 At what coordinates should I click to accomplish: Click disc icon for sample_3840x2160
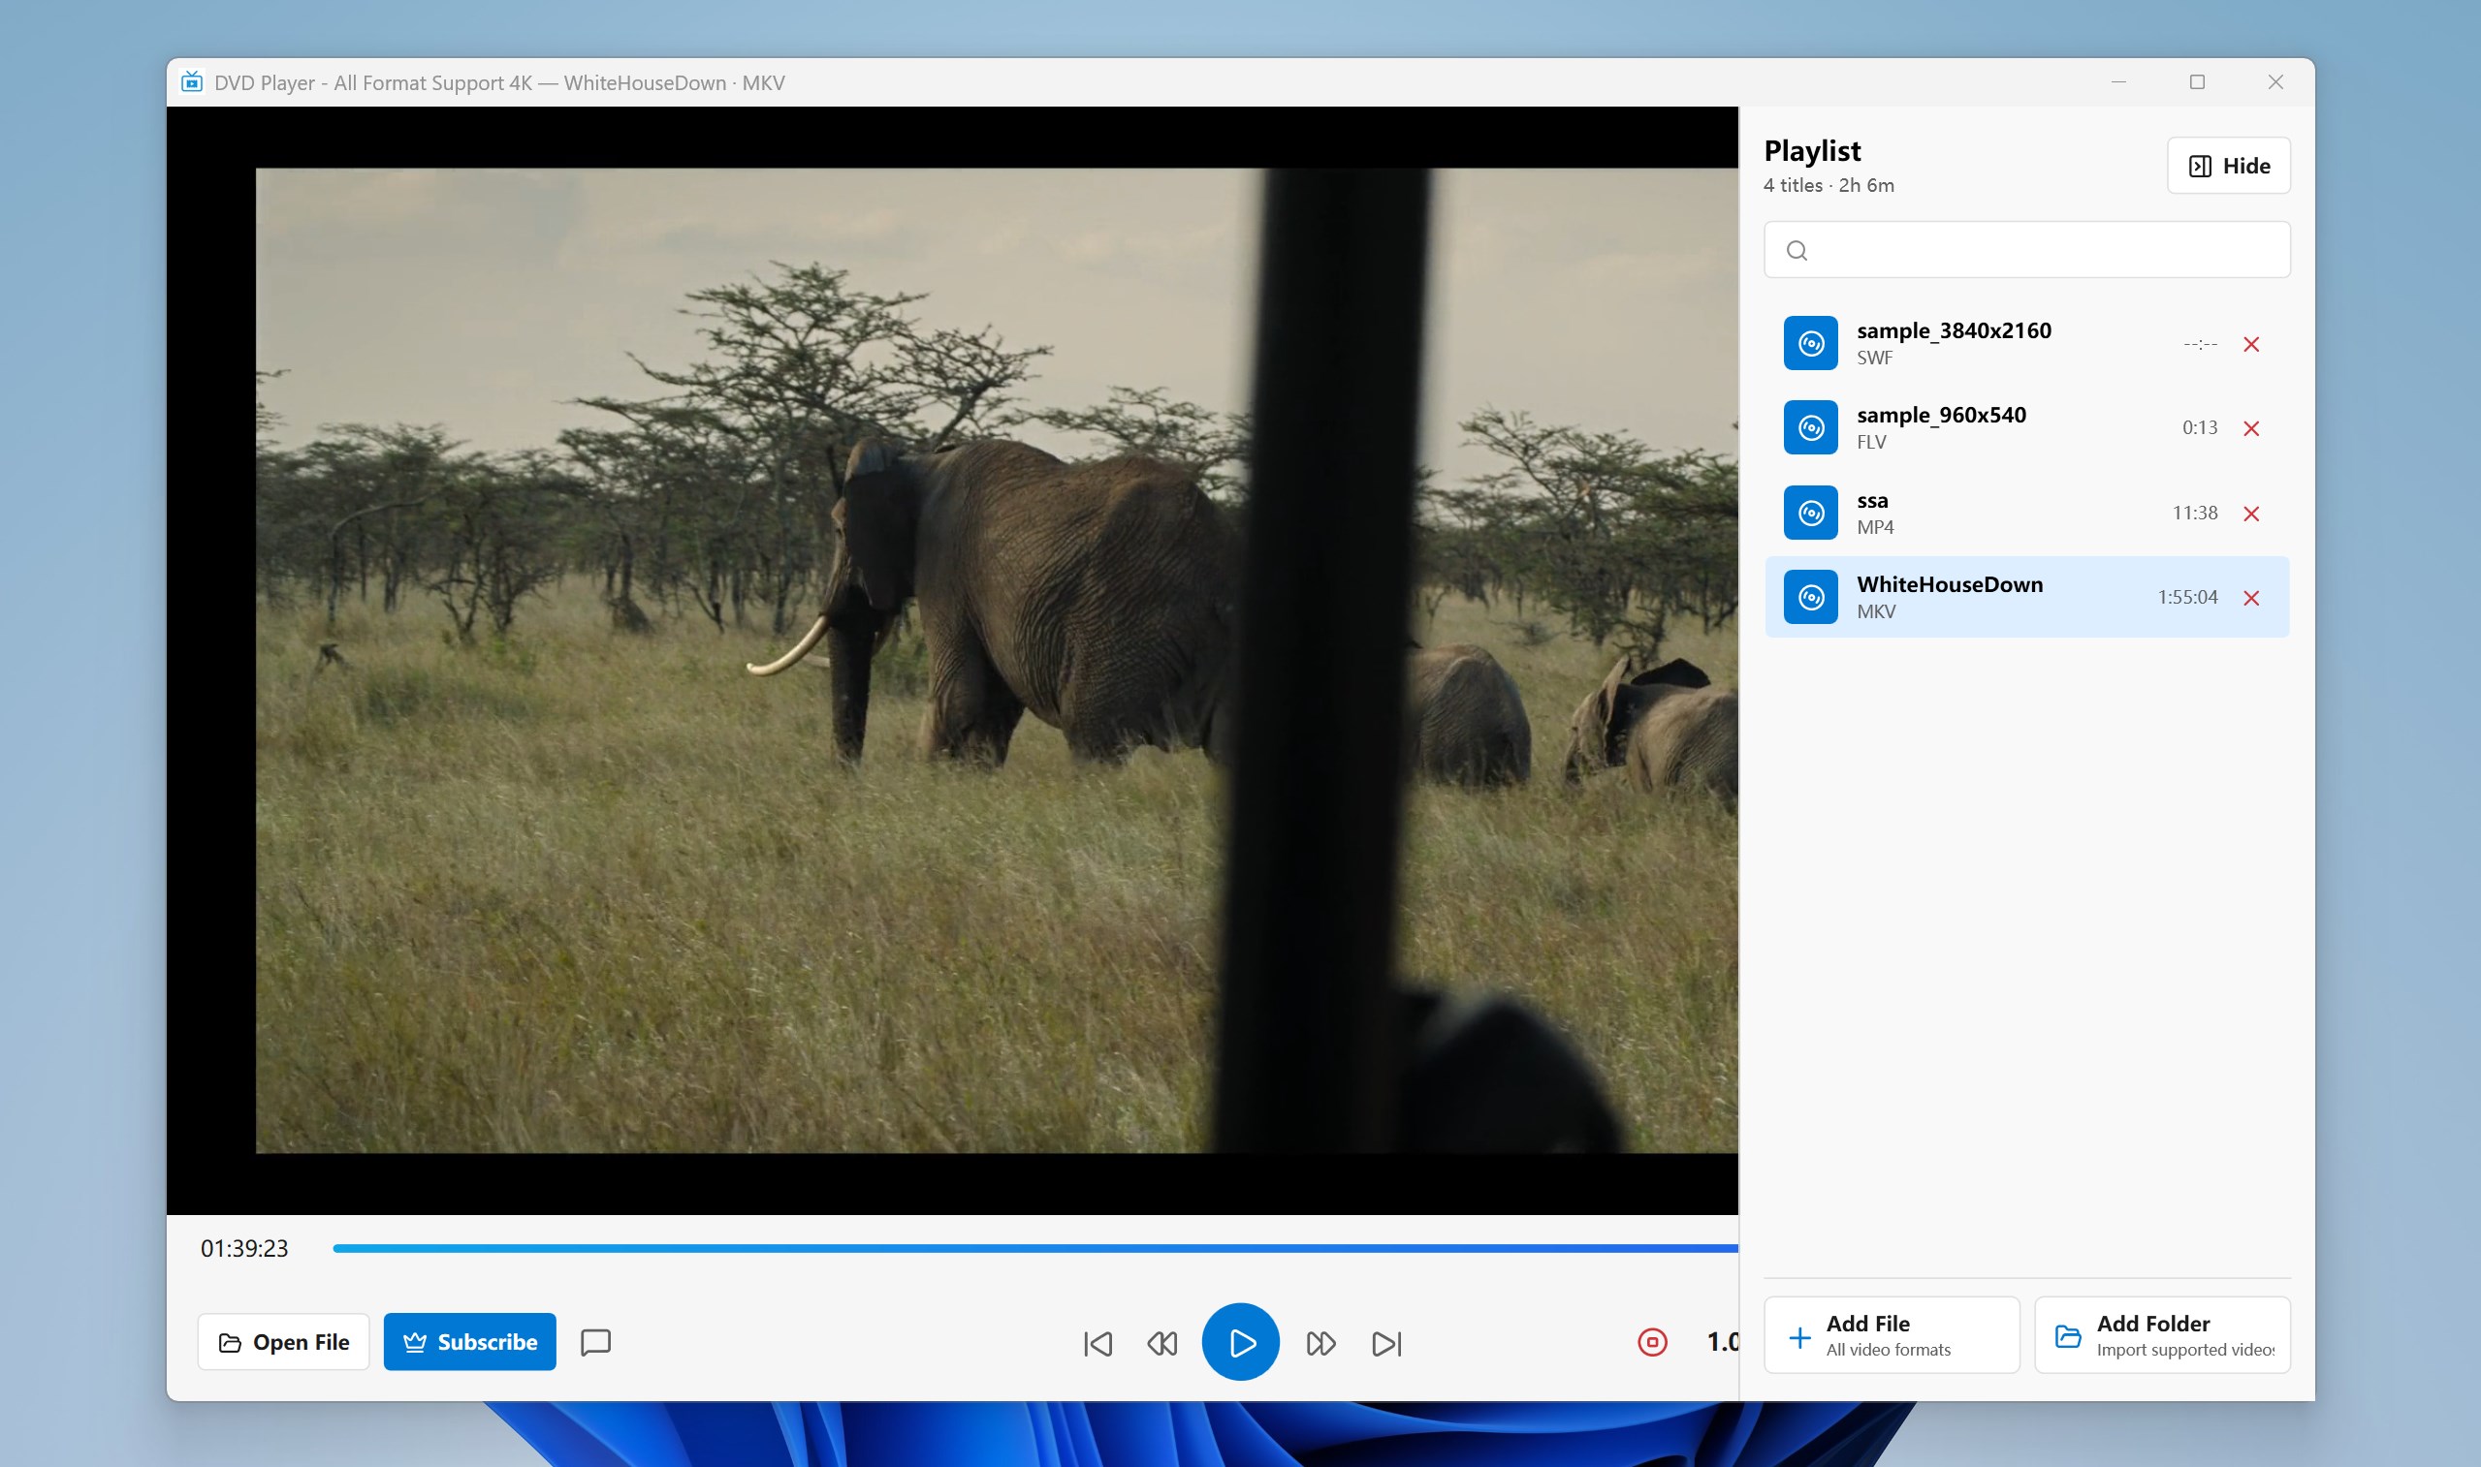coord(1810,343)
